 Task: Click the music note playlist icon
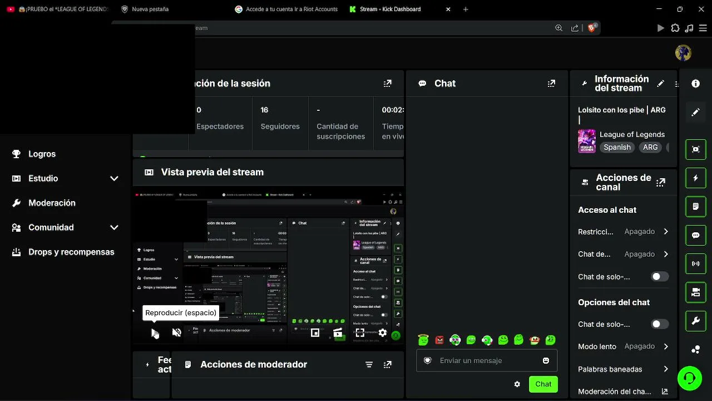coord(689,28)
